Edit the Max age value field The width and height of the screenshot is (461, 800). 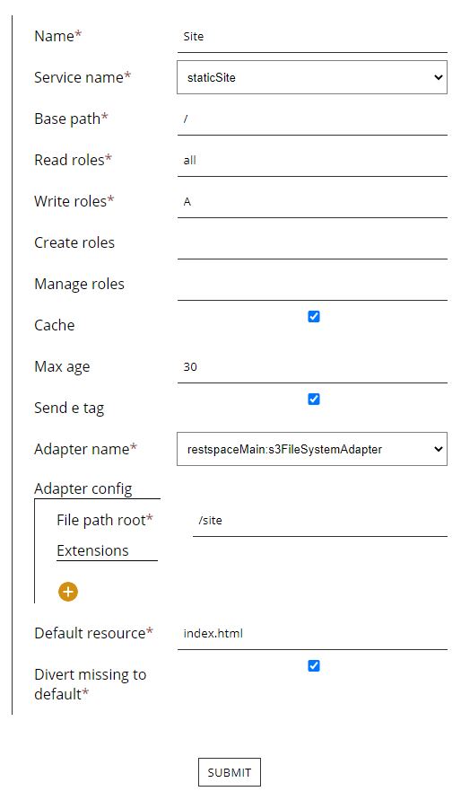click(x=312, y=367)
